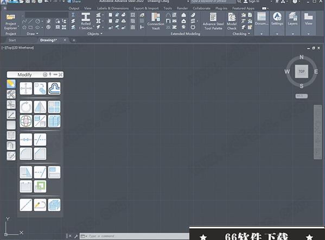Viewport: 325px width, 240px height.
Task: Click the N compass direction on ViewCube
Action: click(301, 57)
